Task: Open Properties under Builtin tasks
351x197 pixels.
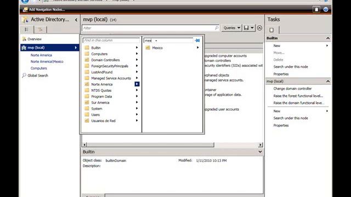Action: tap(281, 74)
